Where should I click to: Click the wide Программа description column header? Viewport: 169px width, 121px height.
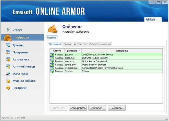[122, 51]
